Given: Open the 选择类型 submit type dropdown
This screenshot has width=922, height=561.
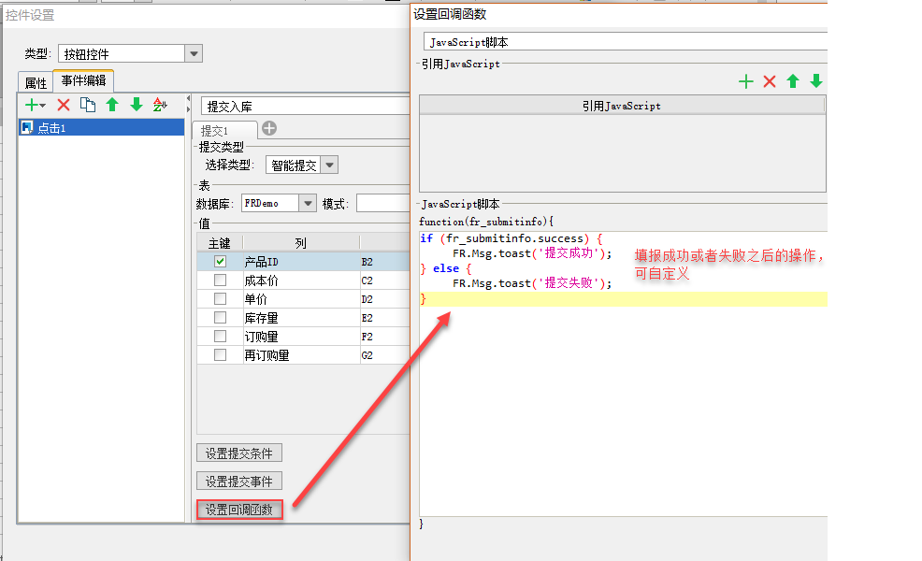Looking at the screenshot, I should [x=330, y=165].
